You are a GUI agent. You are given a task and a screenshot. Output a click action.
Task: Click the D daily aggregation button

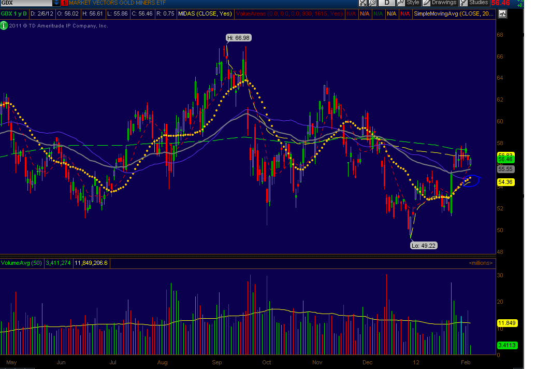pos(387,3)
